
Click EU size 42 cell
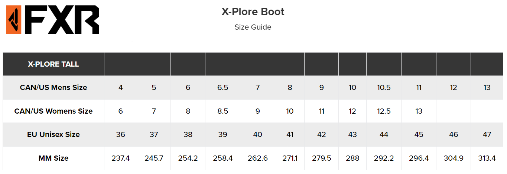tap(321, 134)
